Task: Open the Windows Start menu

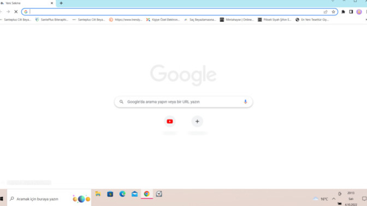Action: pos(2,199)
